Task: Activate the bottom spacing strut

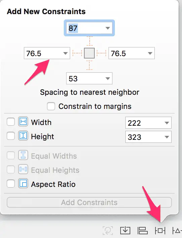Action: point(89,65)
